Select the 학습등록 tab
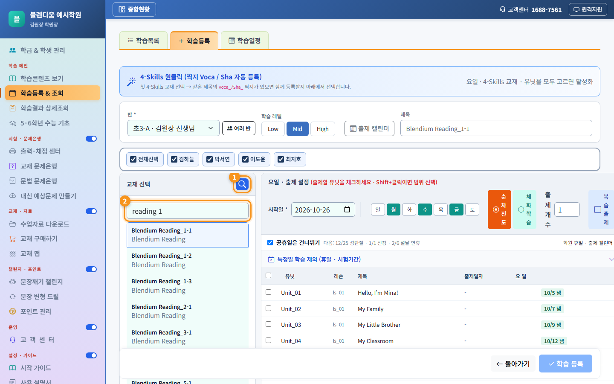 [194, 41]
